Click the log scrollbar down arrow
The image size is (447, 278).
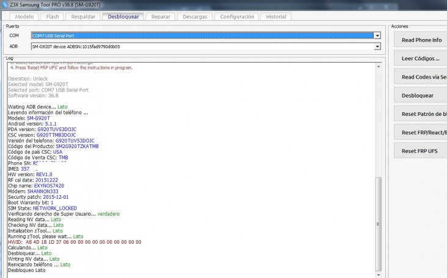(378, 274)
